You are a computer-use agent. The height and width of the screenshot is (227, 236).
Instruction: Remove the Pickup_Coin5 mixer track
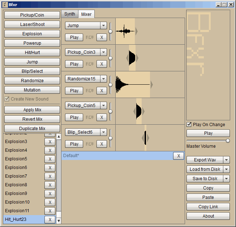coord(102,117)
